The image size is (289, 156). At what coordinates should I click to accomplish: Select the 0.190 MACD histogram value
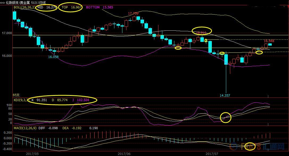click(94, 128)
